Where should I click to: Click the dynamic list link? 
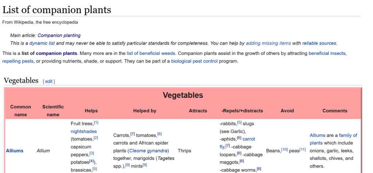pos(41,43)
